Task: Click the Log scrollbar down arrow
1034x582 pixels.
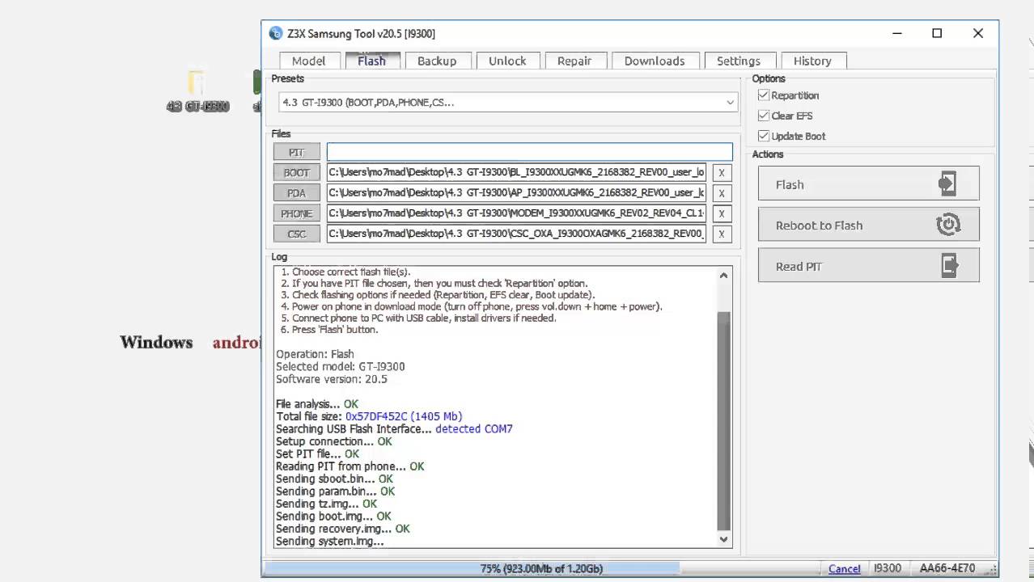Action: [723, 539]
